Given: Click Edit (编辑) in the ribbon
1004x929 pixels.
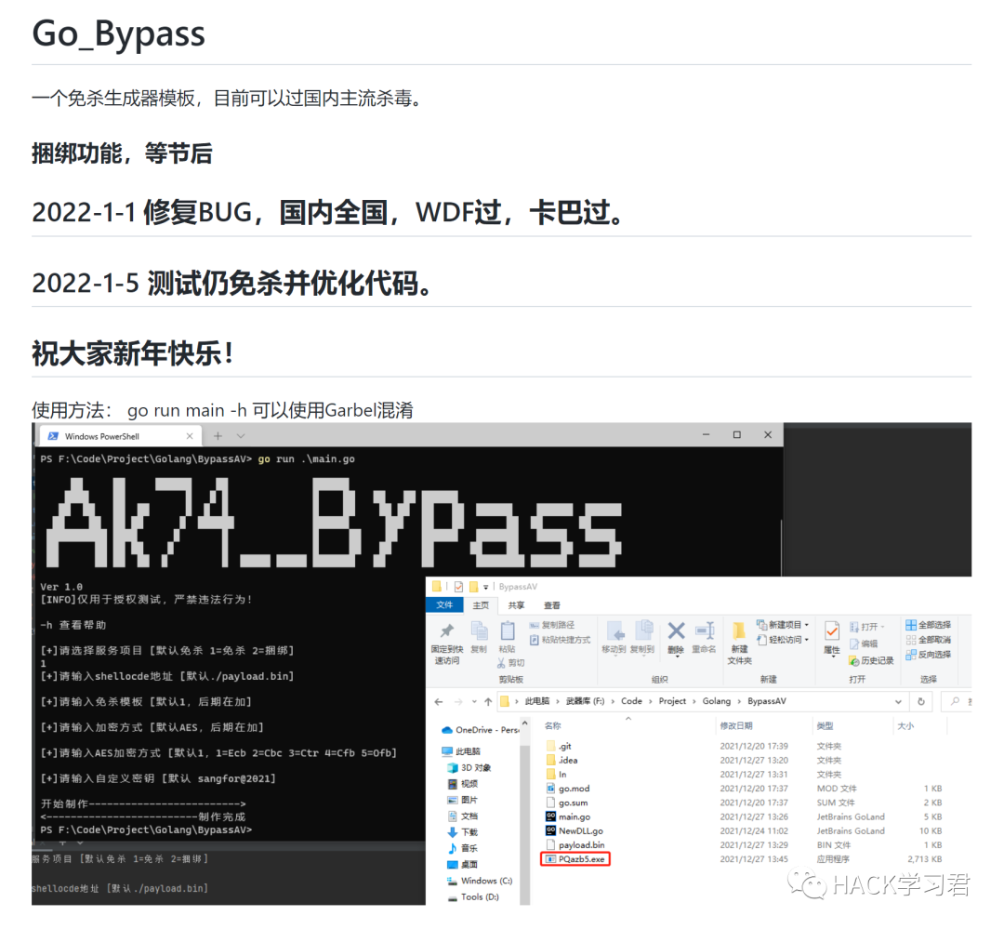Looking at the screenshot, I should pos(864,644).
